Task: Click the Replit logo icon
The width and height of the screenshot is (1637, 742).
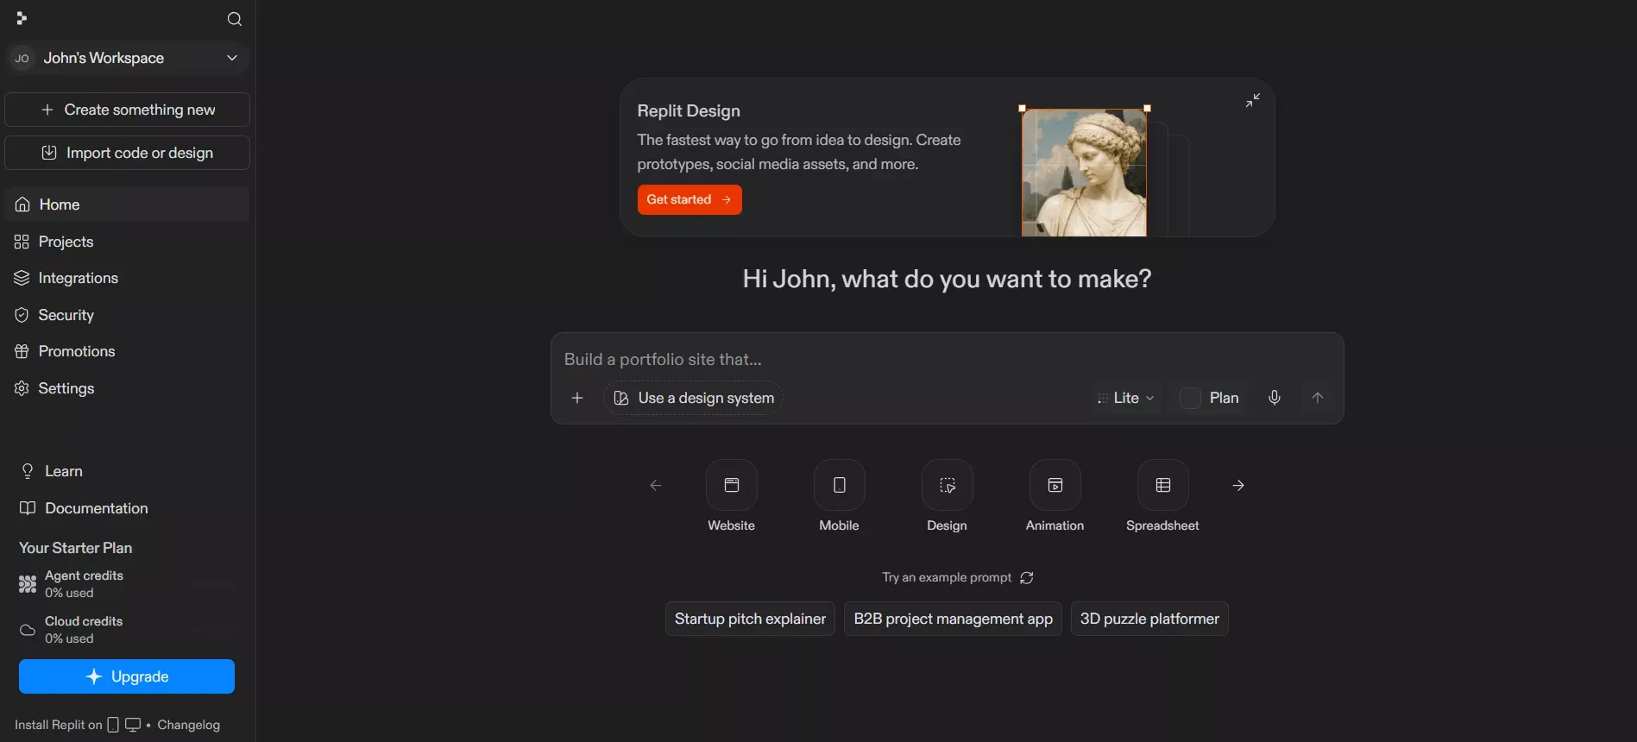Action: click(x=22, y=18)
